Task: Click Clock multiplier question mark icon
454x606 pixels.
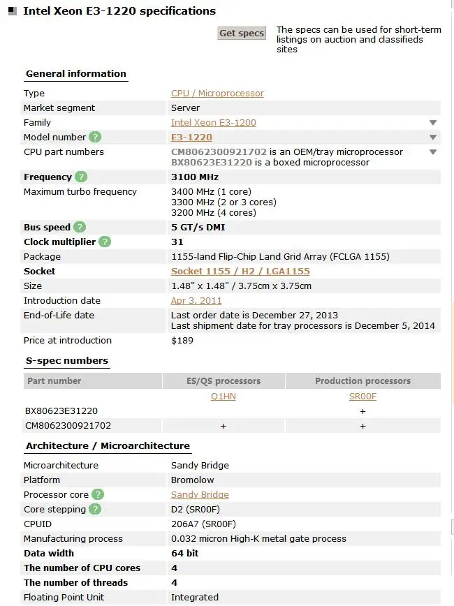Action: point(105,242)
